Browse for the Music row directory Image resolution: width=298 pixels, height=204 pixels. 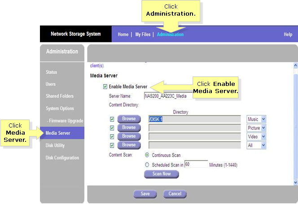[x=129, y=119]
